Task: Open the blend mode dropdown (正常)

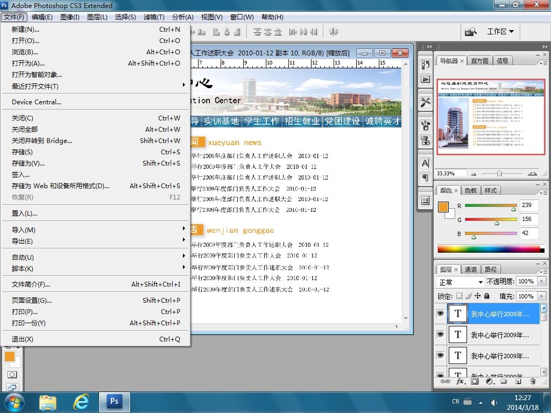Action: 461,282
